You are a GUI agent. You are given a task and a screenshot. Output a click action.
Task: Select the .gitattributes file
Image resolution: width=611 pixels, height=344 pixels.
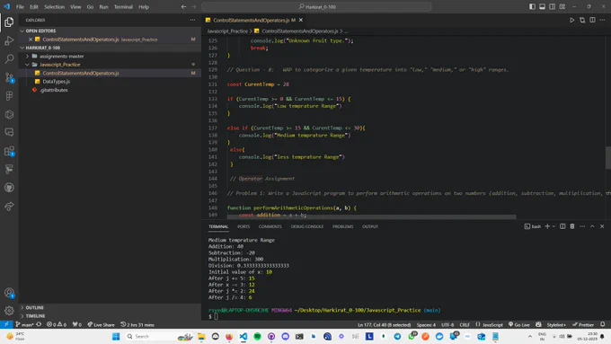click(53, 90)
